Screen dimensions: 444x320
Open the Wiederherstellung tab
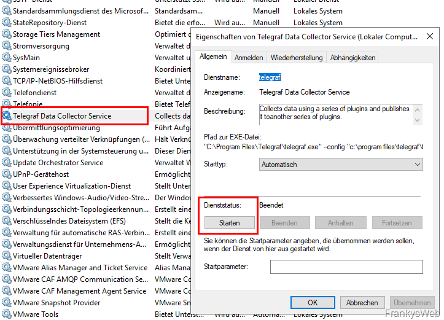tap(297, 58)
